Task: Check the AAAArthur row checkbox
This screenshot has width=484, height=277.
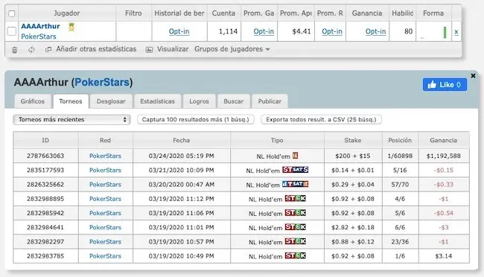Action: pyautogui.click(x=12, y=31)
